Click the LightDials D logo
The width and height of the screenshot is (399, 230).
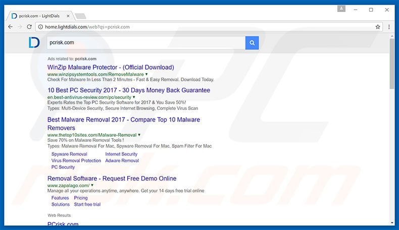[34, 42]
